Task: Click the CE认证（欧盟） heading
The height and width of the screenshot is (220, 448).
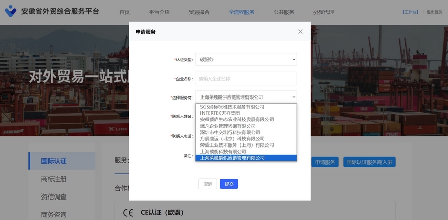Action: point(162,213)
